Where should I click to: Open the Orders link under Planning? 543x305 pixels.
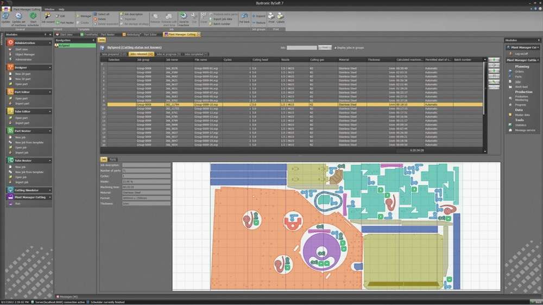[519, 72]
